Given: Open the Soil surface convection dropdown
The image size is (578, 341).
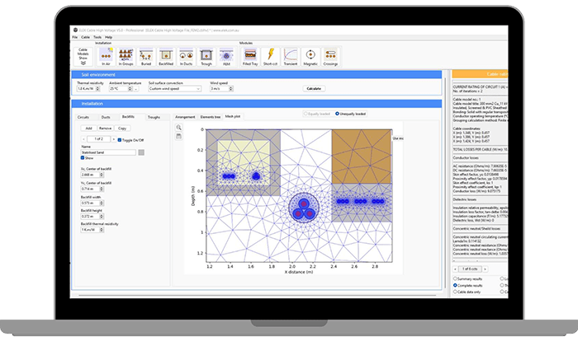Looking at the screenshot, I should click(175, 89).
